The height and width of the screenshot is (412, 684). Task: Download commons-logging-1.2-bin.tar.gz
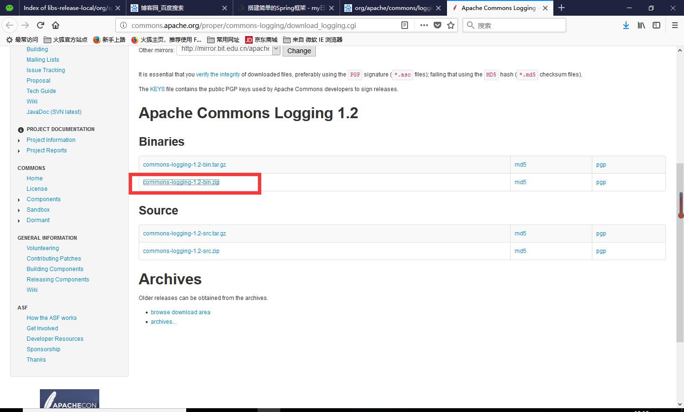point(184,165)
